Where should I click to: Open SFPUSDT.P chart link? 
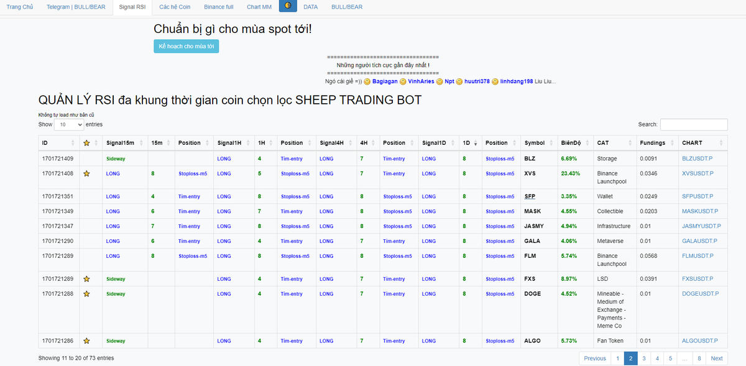(x=698, y=196)
